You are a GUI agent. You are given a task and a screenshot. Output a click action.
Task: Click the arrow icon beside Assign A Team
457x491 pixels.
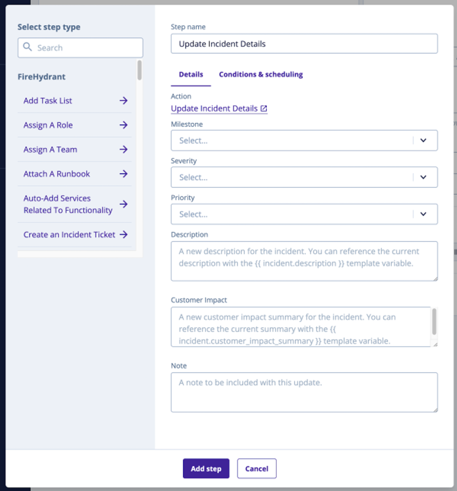pyautogui.click(x=123, y=149)
